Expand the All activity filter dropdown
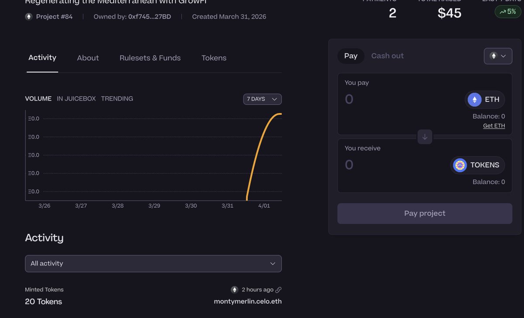Viewport: 524px width, 318px height. [x=153, y=264]
